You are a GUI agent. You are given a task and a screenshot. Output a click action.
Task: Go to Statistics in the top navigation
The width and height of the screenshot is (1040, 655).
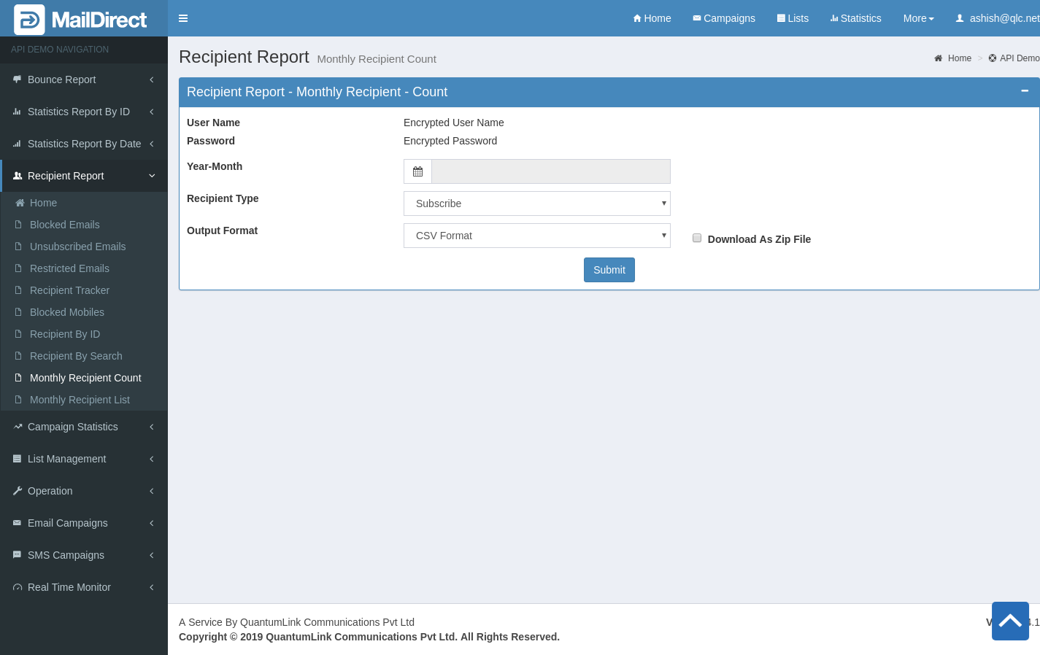point(855,18)
